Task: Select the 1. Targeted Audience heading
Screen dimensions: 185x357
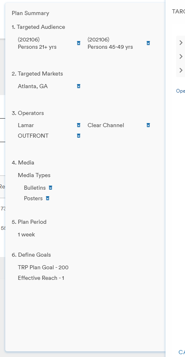Action: click(x=39, y=27)
